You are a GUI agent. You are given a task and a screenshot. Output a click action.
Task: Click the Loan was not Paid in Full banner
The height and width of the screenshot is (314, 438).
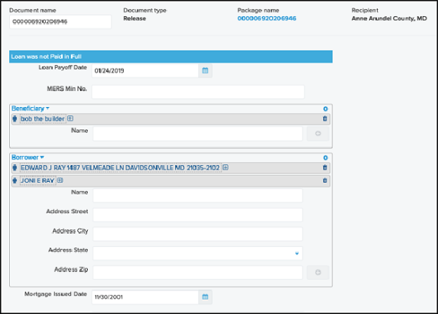170,57
